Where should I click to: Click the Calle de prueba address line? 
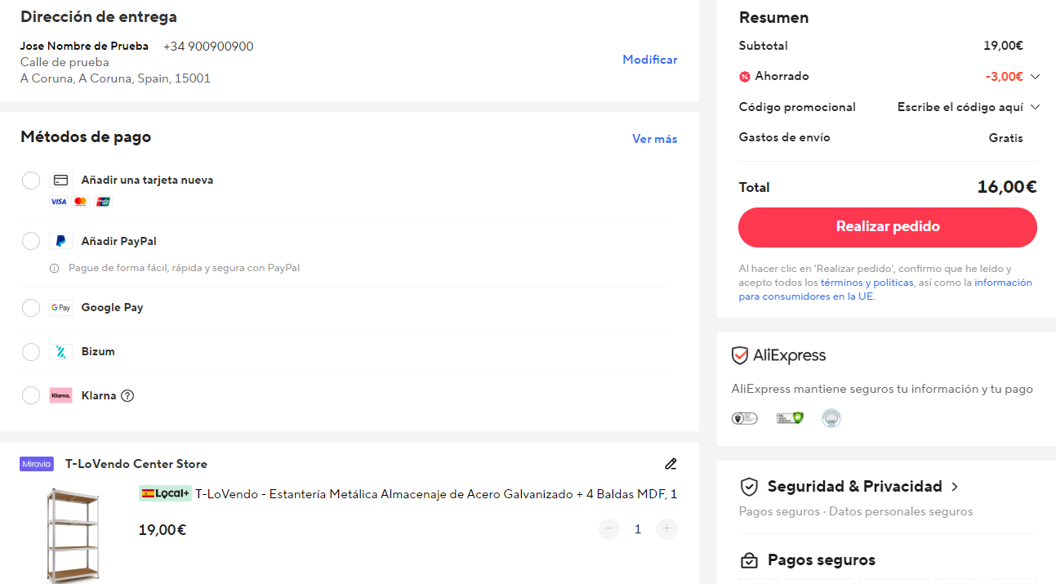65,62
